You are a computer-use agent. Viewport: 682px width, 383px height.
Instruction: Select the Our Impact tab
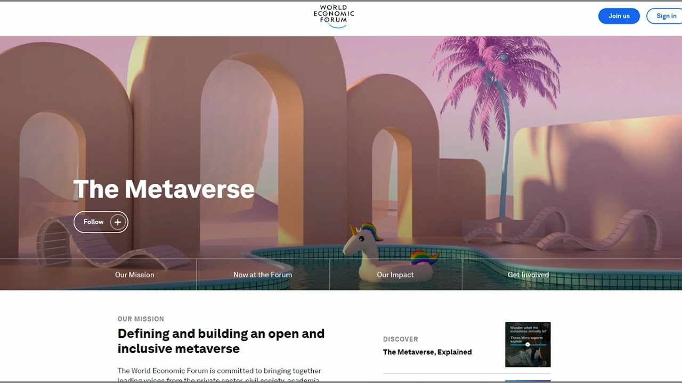point(395,274)
